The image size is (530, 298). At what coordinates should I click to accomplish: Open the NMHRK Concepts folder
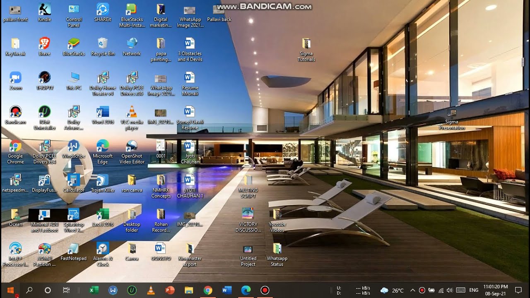click(161, 186)
